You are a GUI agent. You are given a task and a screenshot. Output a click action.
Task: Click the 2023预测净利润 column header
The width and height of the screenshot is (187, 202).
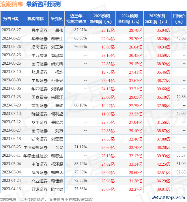102,19
